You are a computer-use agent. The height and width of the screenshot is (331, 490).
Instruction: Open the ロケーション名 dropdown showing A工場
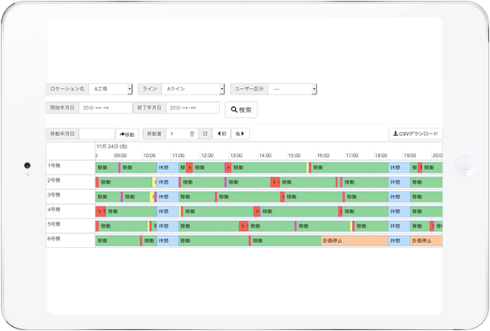[110, 89]
